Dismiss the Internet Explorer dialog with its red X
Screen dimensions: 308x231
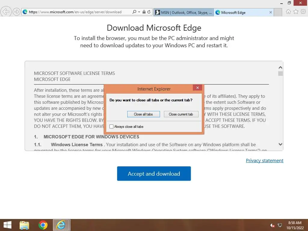(197, 88)
